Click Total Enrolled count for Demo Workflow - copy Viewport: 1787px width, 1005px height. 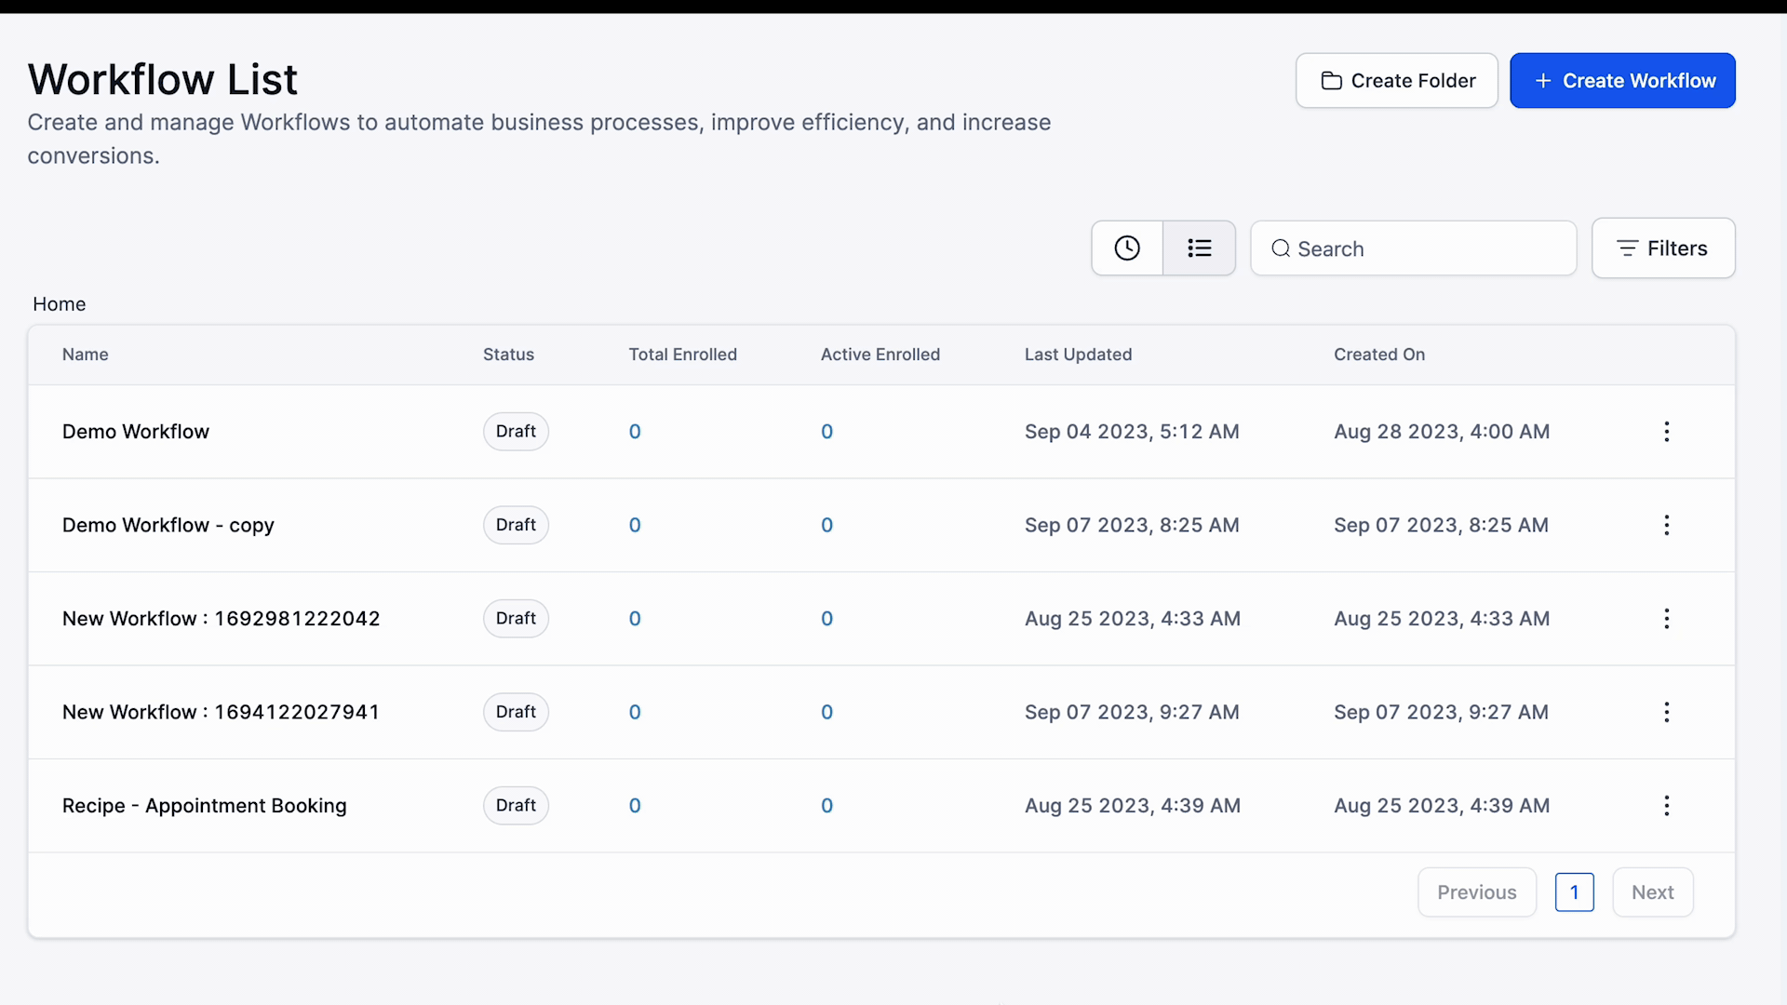click(x=635, y=525)
